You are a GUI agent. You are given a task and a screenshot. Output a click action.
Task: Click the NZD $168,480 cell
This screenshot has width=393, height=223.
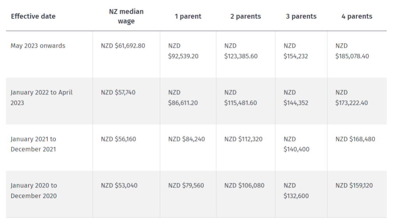point(356,139)
